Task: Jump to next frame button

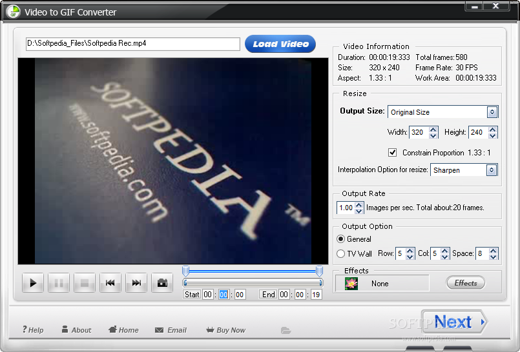Action: coord(136,283)
